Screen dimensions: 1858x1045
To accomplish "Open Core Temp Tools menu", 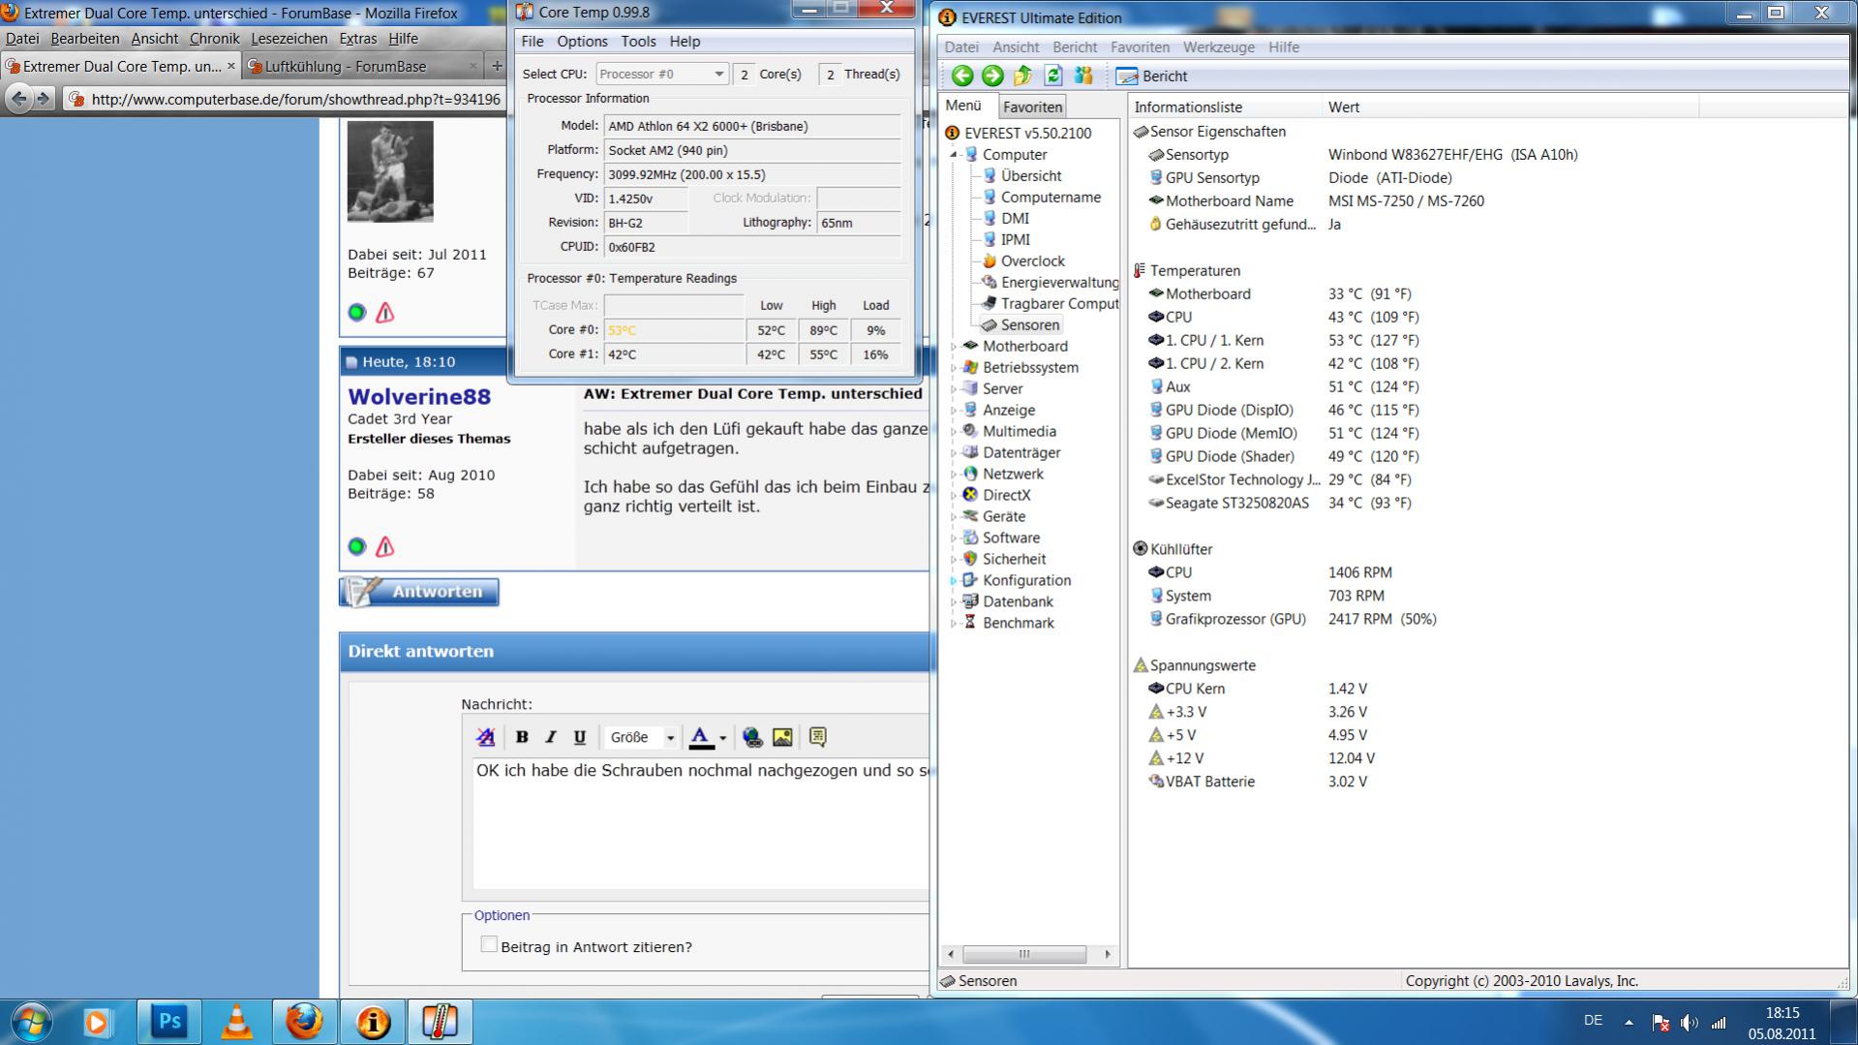I will pos(638,42).
